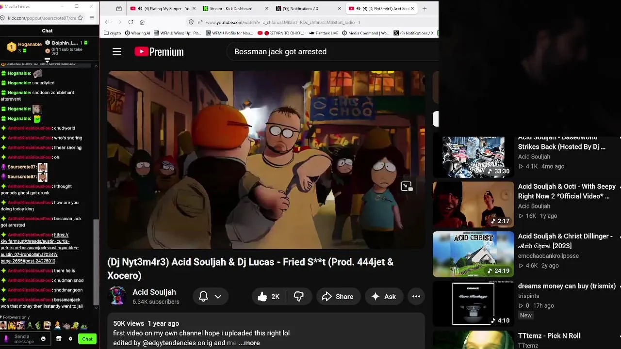Screen dimensions: 621x349
Task: Open the YouTube hamburger guide menu
Action: 117,51
